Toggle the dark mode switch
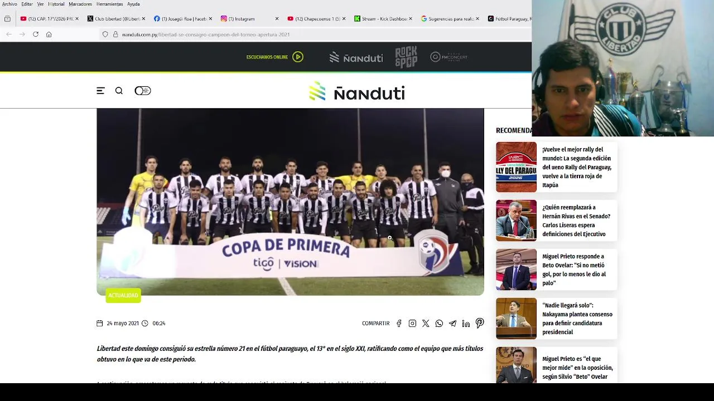The height and width of the screenshot is (401, 714). point(143,90)
